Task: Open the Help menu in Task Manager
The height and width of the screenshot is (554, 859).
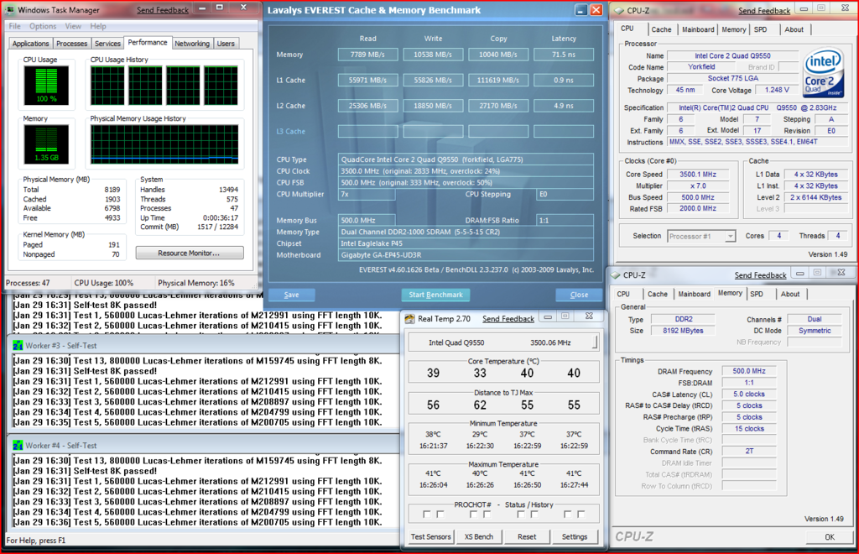Action: coord(98,26)
